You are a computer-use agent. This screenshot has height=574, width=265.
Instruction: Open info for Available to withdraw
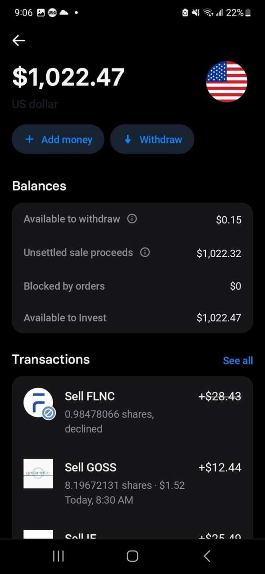point(132,219)
